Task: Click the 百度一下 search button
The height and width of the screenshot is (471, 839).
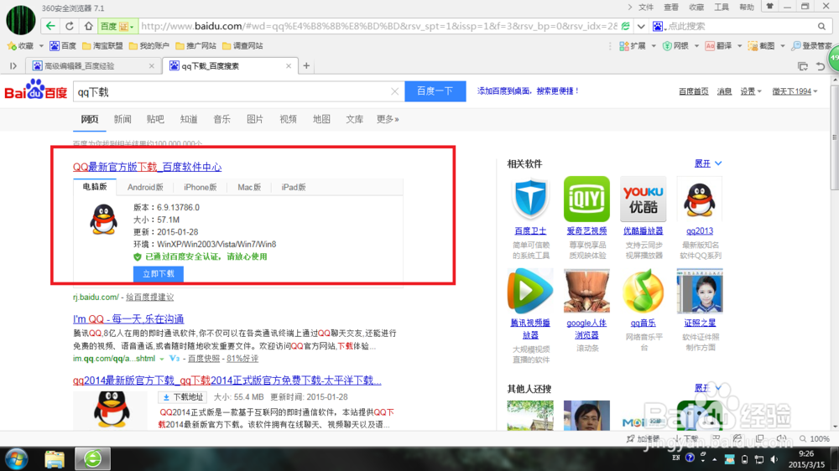Action: [x=435, y=91]
